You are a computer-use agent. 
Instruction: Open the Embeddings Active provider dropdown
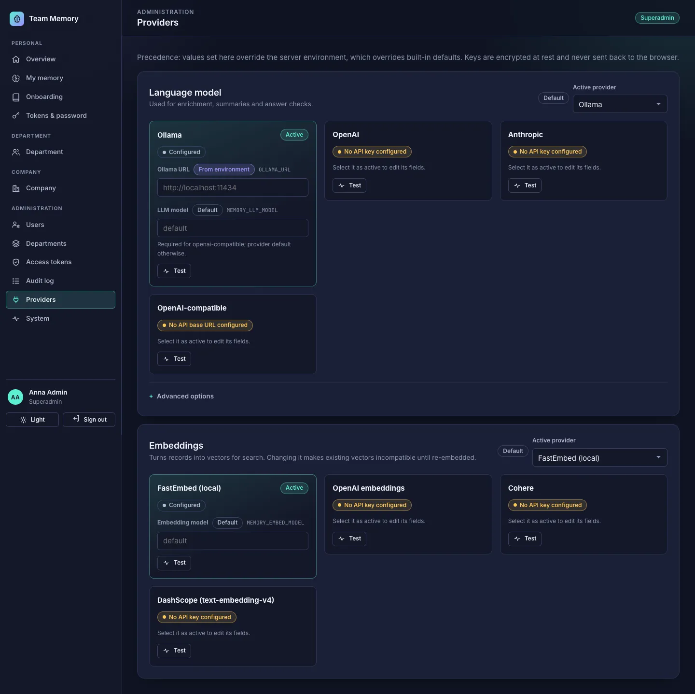point(599,458)
